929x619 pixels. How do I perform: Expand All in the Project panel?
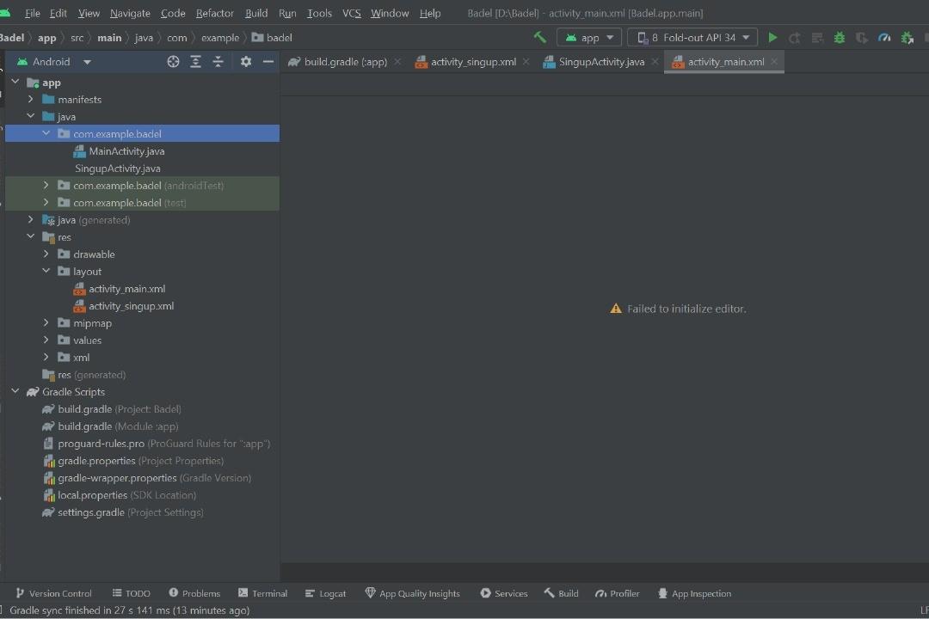194,61
